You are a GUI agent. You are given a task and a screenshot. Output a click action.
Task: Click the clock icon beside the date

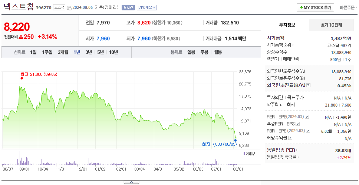pos(69,8)
